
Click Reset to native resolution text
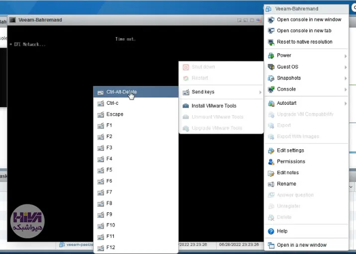coord(305,42)
